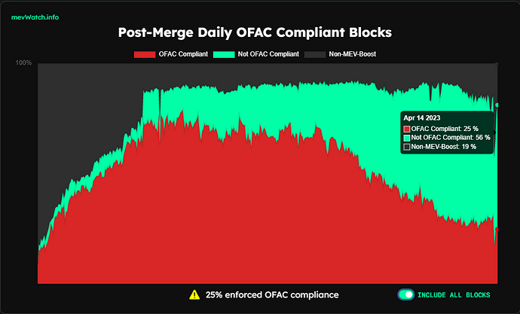Click the chart title Post-Merge Daily OFAC Compliant Blocks
The width and height of the screenshot is (520, 314).
point(255,33)
